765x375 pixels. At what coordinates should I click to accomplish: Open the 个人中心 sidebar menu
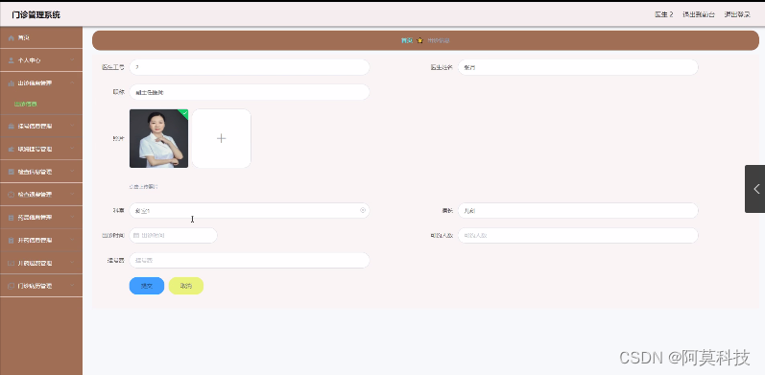click(x=41, y=60)
